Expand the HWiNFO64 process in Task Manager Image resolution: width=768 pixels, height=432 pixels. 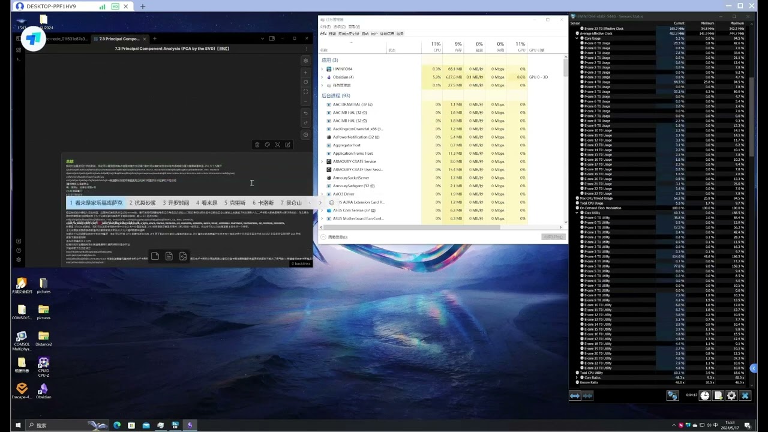tap(322, 69)
